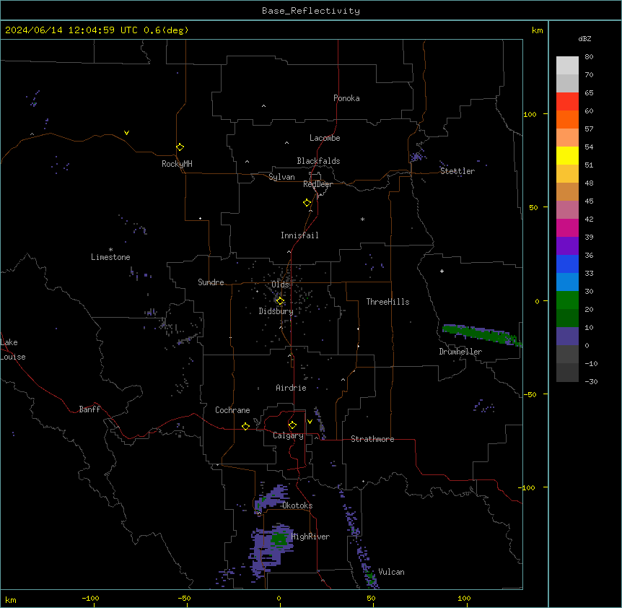Screen dimensions: 622x608
Task: Select the yellow diamond marker below Cochrane
Action: [245, 426]
